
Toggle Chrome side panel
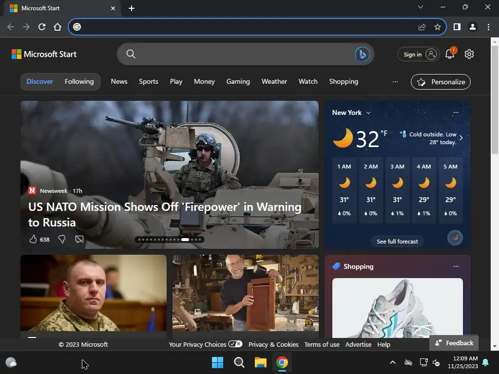tap(457, 27)
